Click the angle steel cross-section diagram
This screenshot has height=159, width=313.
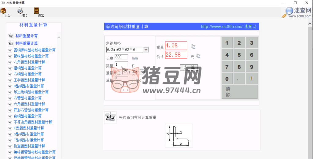click(179, 135)
